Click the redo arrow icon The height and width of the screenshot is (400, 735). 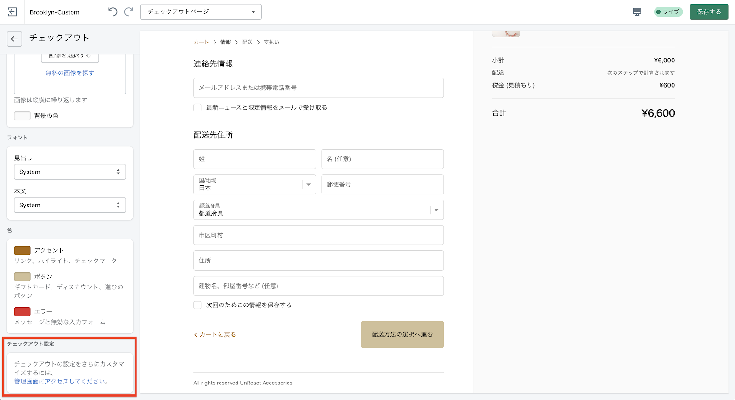[x=129, y=12]
